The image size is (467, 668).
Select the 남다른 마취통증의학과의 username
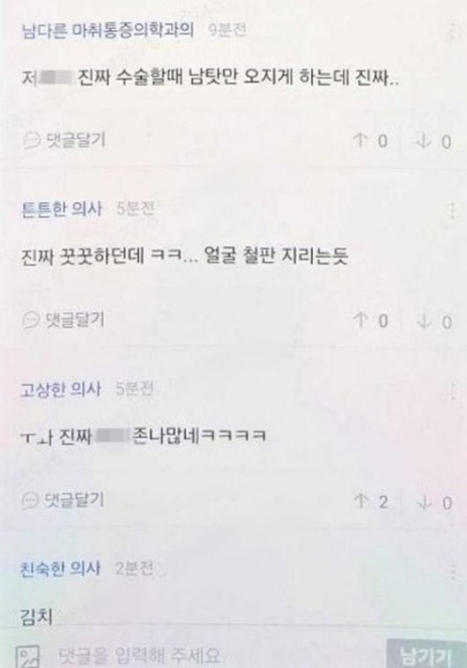click(x=107, y=30)
